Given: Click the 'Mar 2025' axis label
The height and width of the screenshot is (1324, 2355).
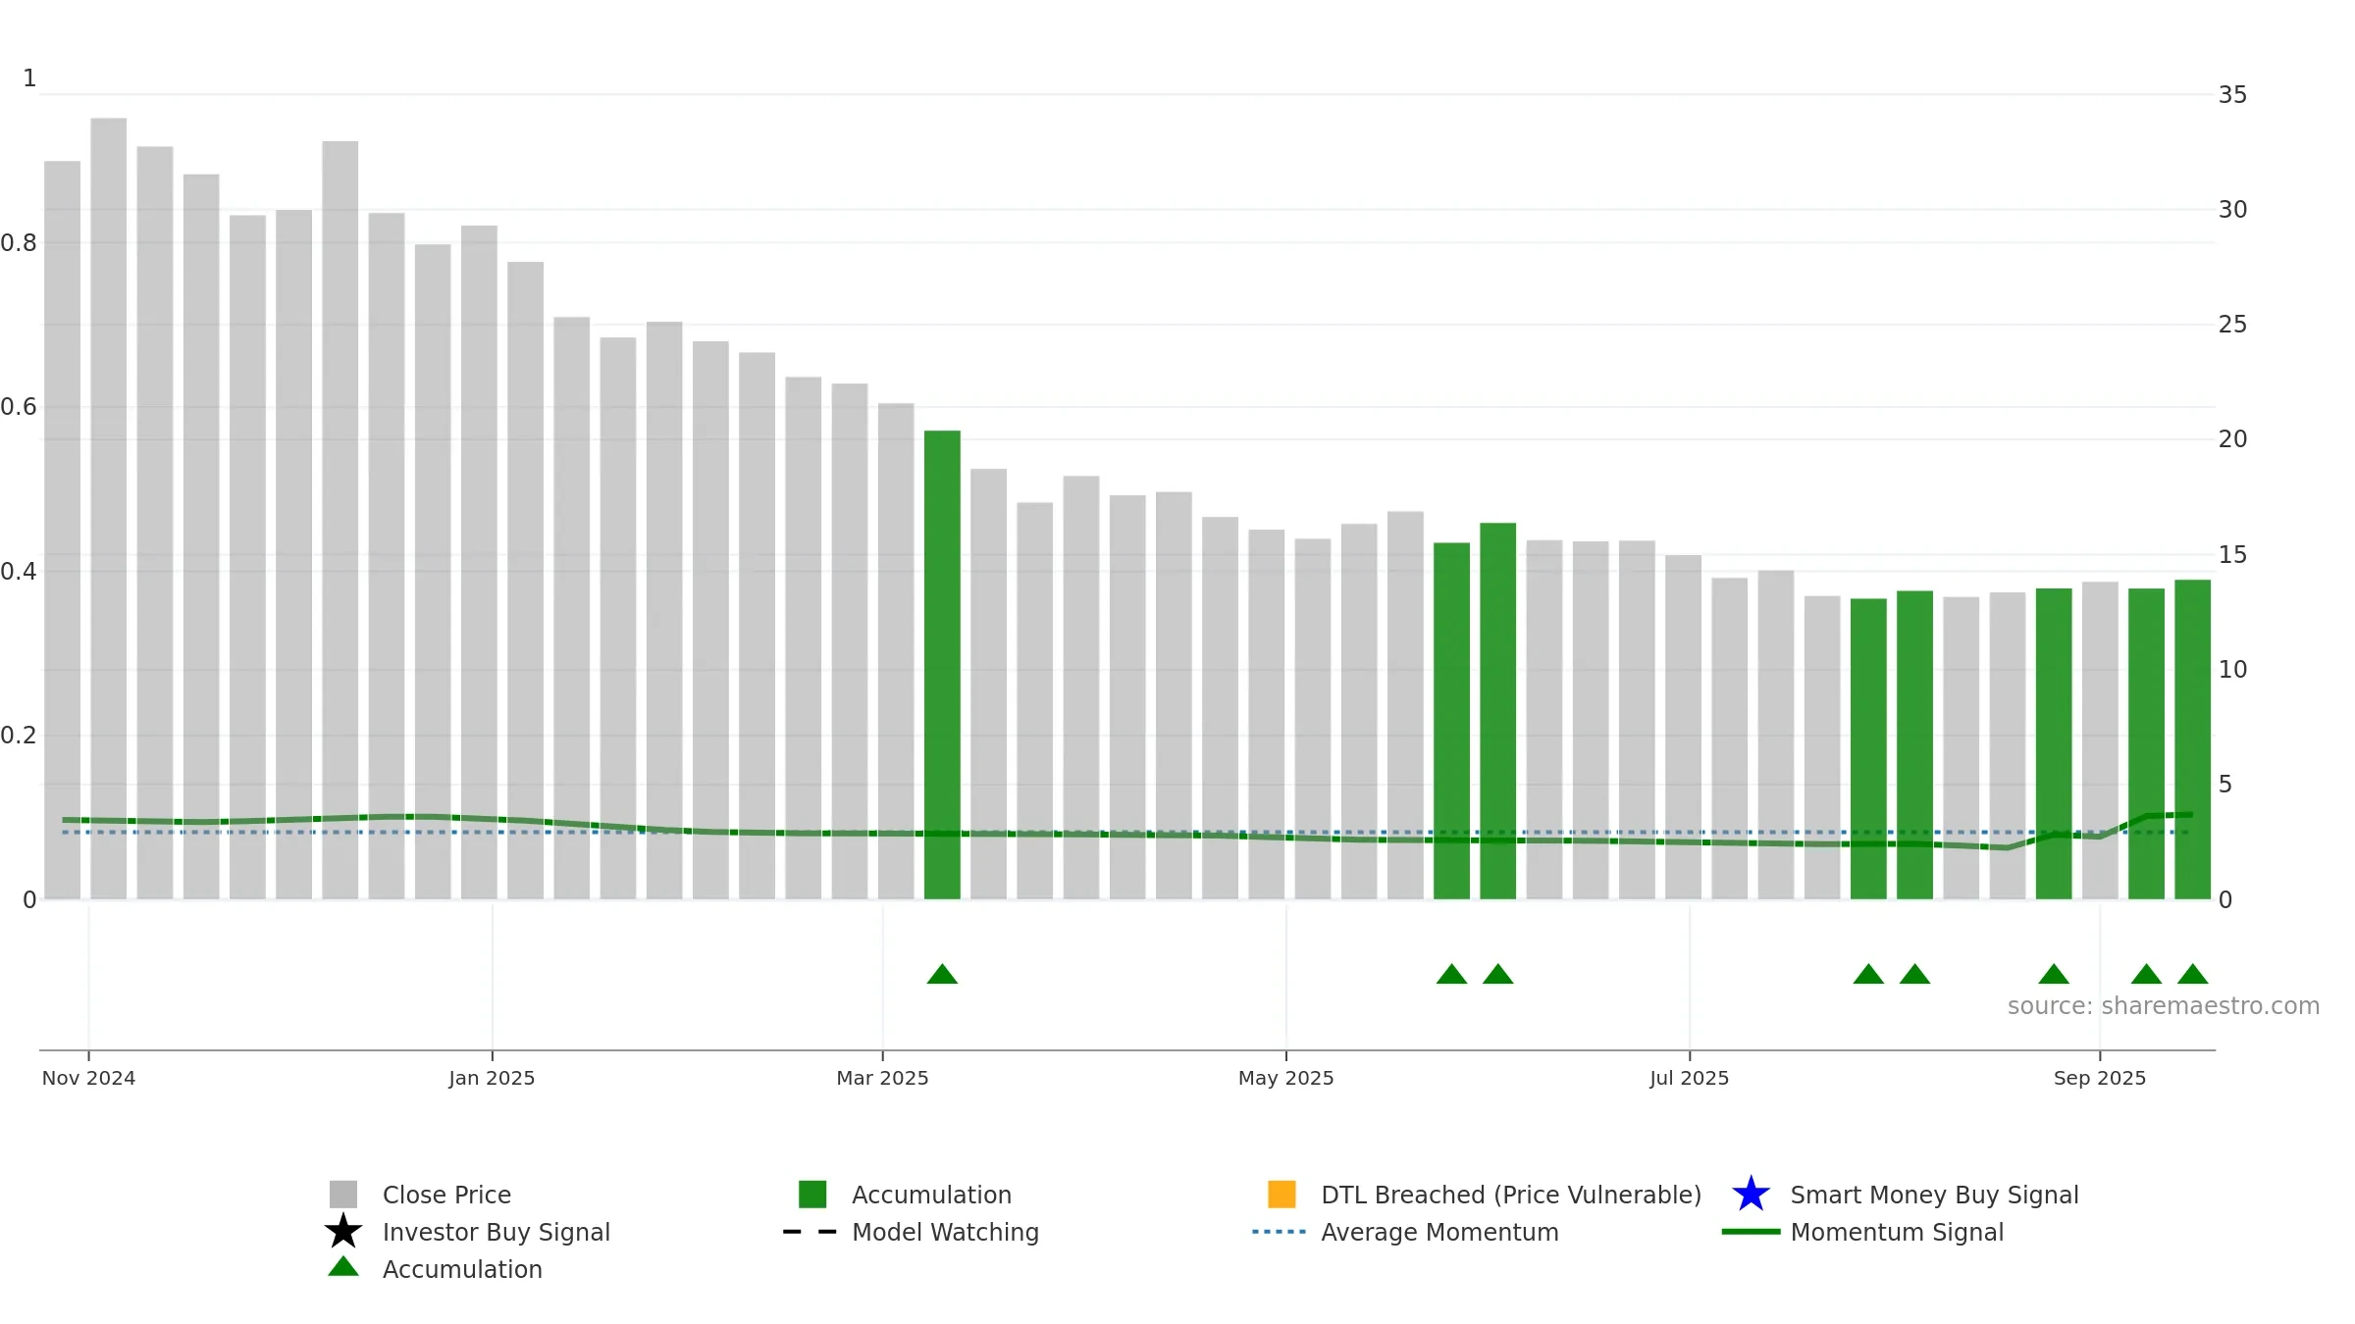Looking at the screenshot, I should point(882,1078).
